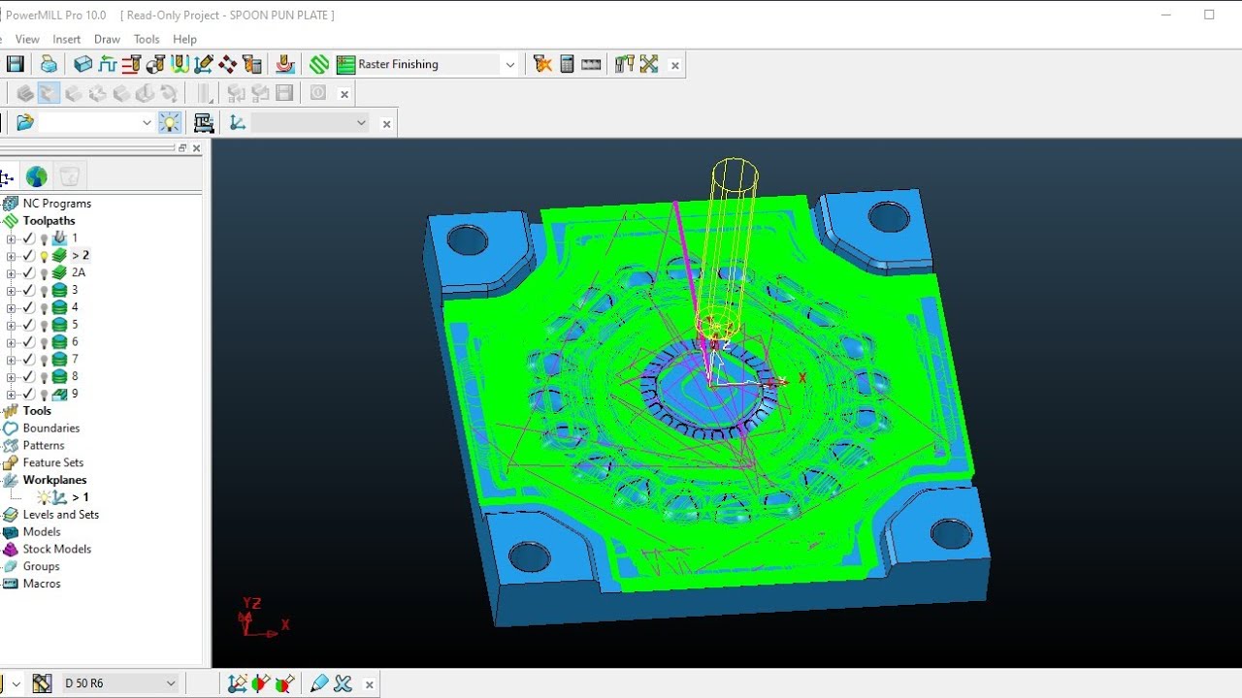Click the workplane axes icon in the toolbar
The width and height of the screenshot is (1242, 698).
click(x=238, y=122)
